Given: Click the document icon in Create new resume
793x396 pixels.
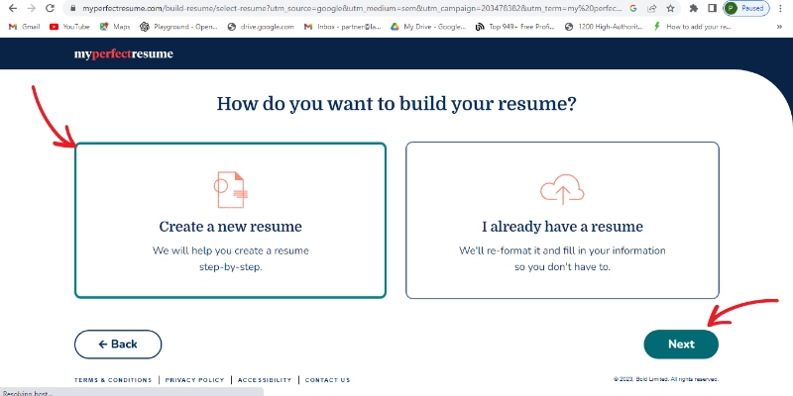Looking at the screenshot, I should tap(230, 188).
